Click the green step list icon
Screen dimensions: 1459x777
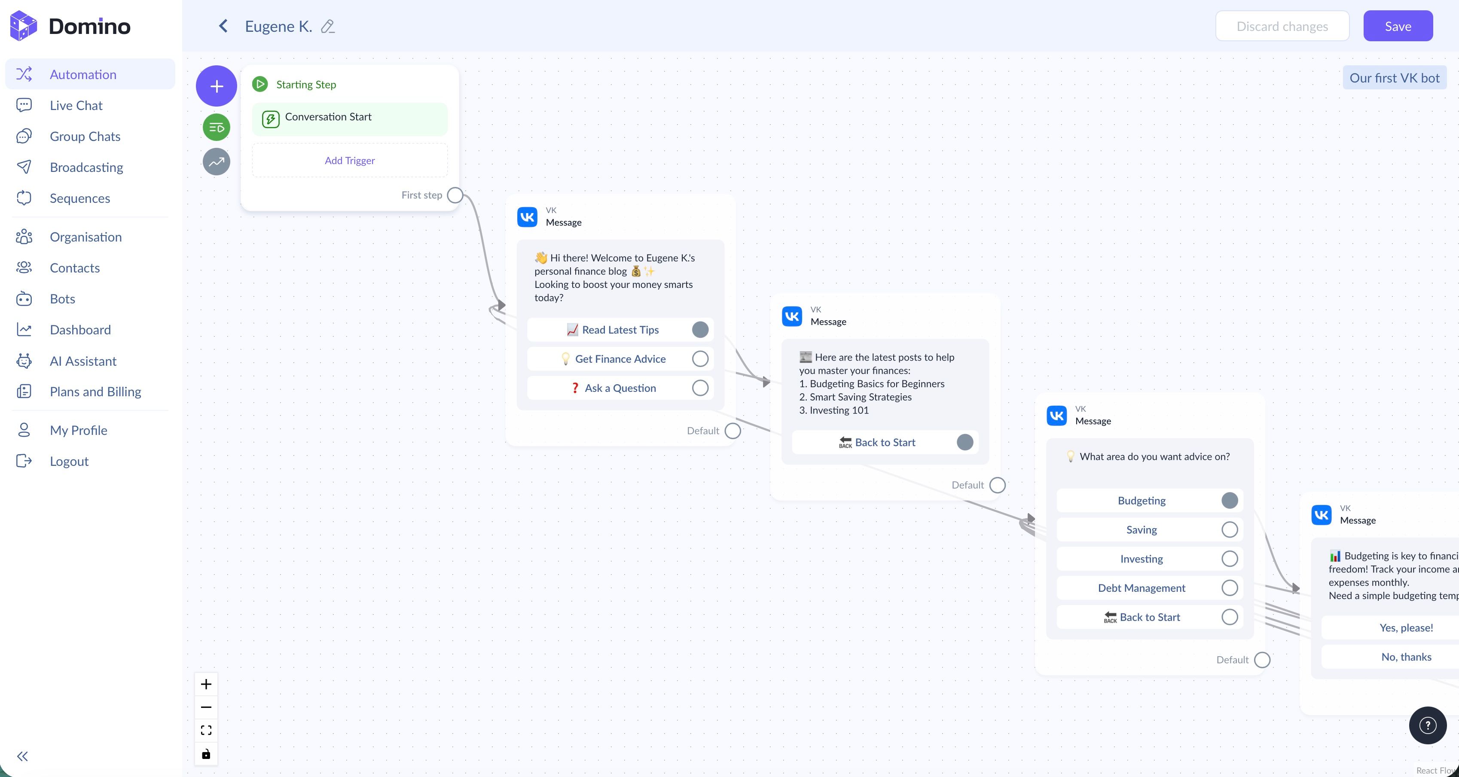point(217,128)
